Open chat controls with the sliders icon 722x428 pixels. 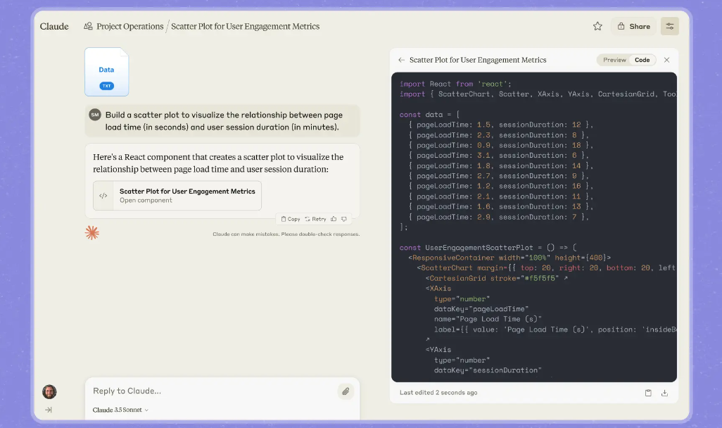tap(669, 26)
